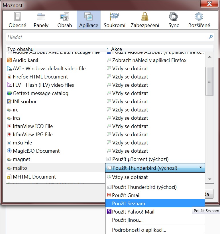Screen dimensions: 220x234
Task: Choose Použít jinou… option
Action: tap(155, 220)
